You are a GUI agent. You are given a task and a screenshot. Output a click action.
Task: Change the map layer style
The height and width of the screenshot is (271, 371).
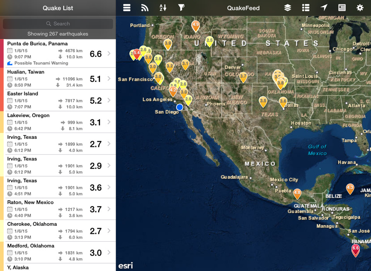pos(288,8)
